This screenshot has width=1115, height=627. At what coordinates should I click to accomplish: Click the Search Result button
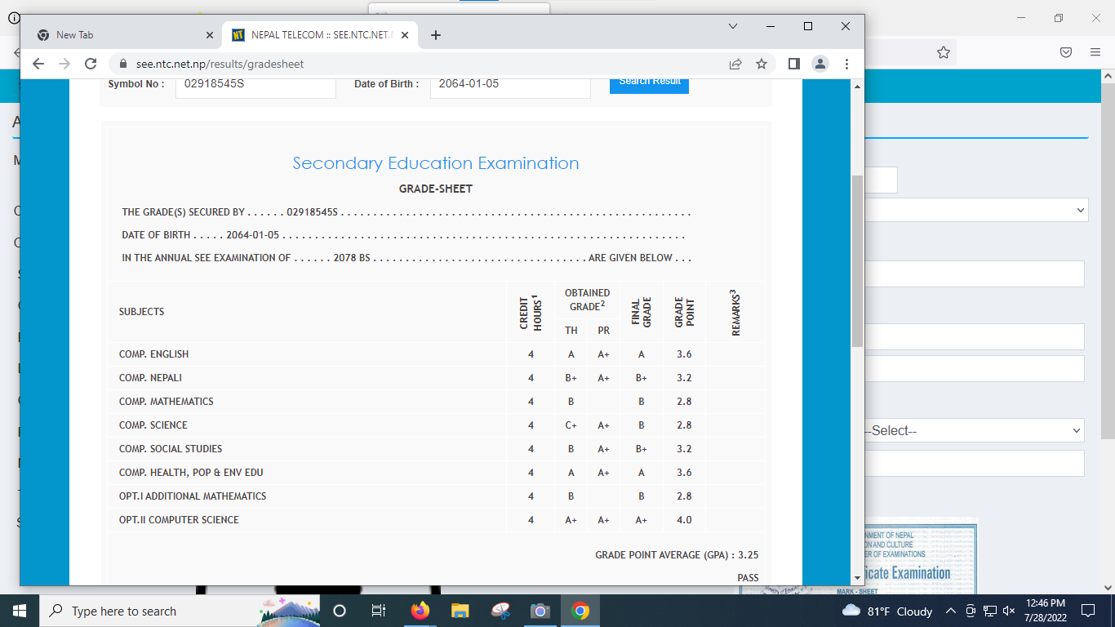[649, 82]
